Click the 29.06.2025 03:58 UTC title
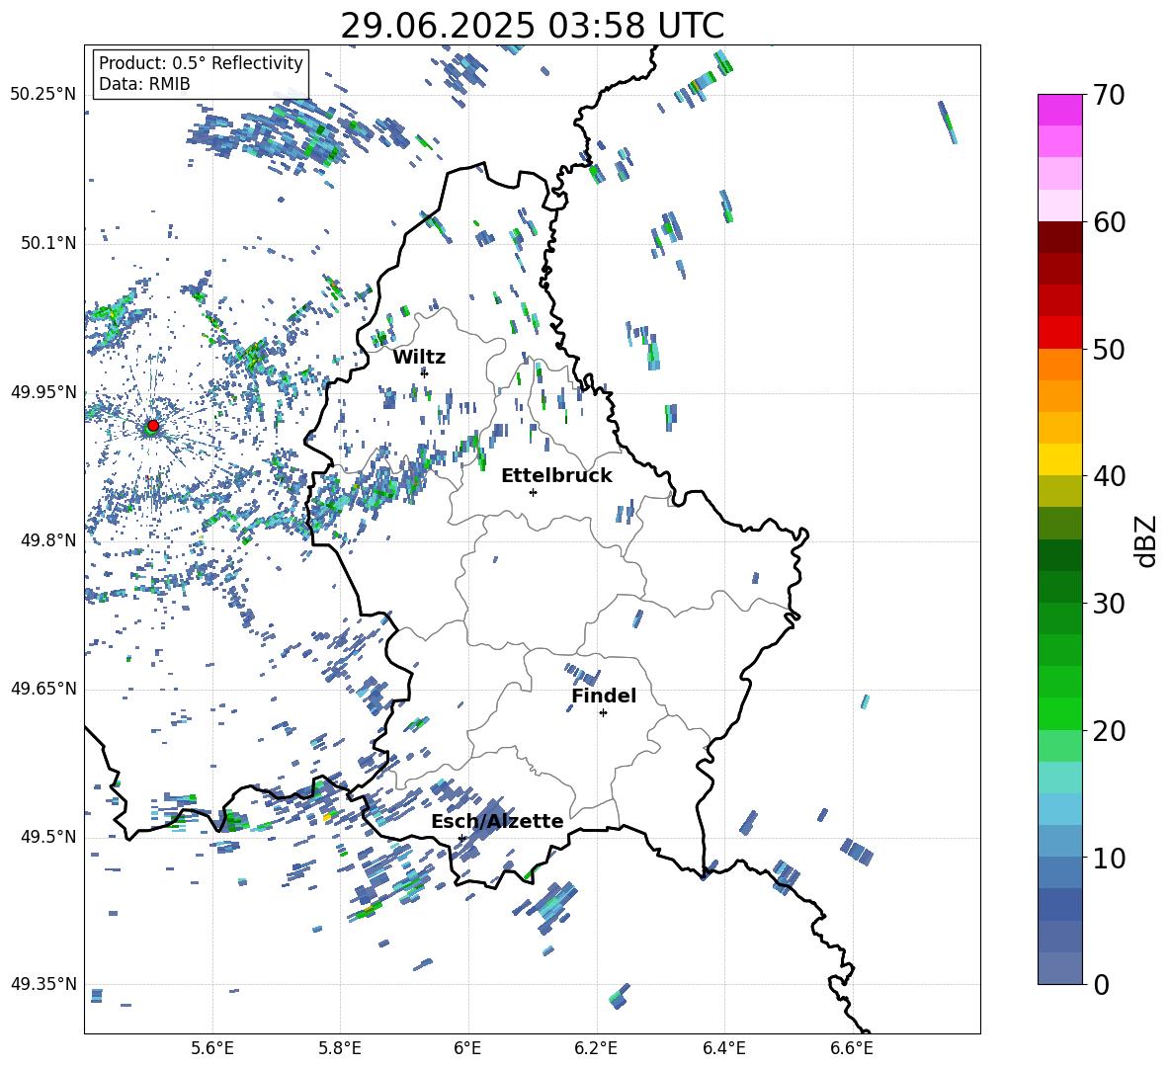The height and width of the screenshot is (1068, 1170). (533, 26)
